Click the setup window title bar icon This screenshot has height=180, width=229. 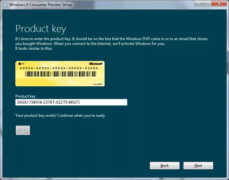(x=5, y=5)
